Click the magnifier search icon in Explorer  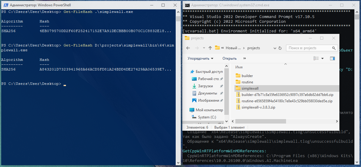(334, 48)
